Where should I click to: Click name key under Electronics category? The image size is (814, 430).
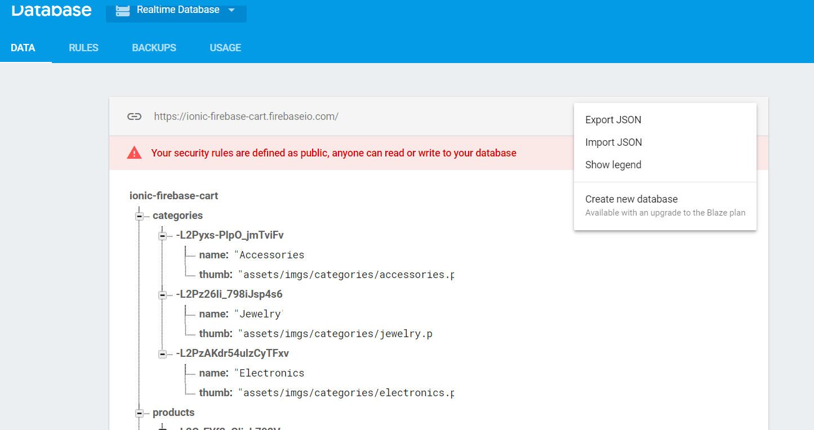[213, 373]
